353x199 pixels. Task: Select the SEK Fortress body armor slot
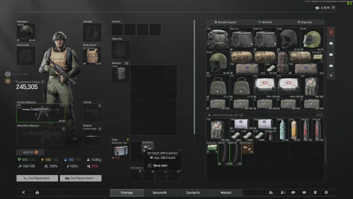coord(92,56)
